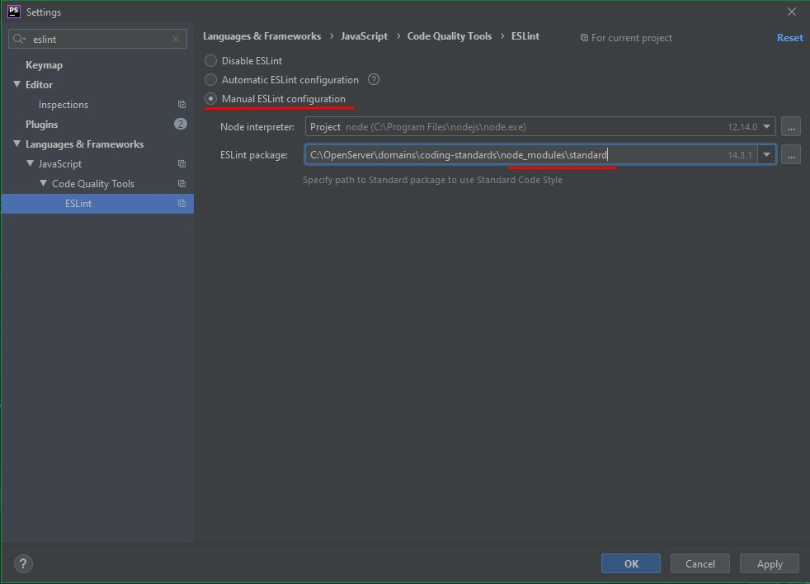Click the Apply button
This screenshot has width=810, height=584.
[x=770, y=564]
